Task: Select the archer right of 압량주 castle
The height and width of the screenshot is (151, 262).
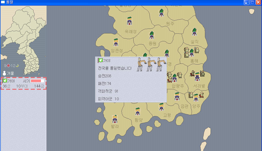Action: (180, 75)
